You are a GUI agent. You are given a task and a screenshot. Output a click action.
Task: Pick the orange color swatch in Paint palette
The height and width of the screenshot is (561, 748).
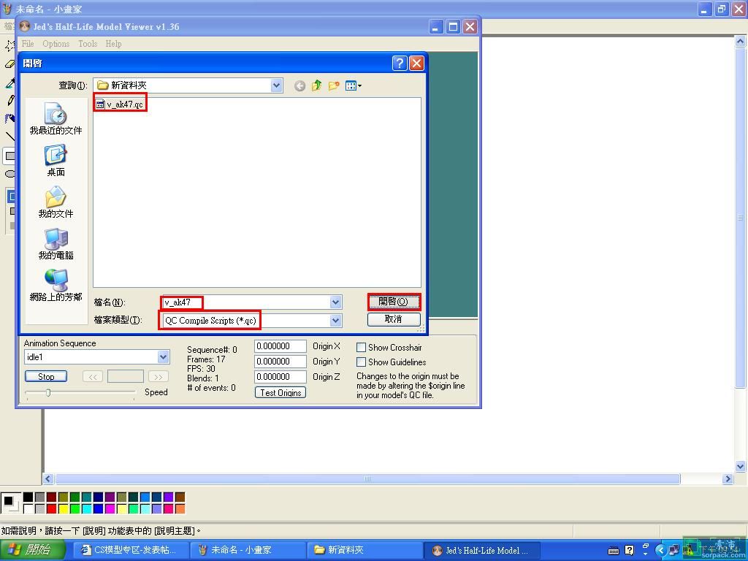[180, 509]
